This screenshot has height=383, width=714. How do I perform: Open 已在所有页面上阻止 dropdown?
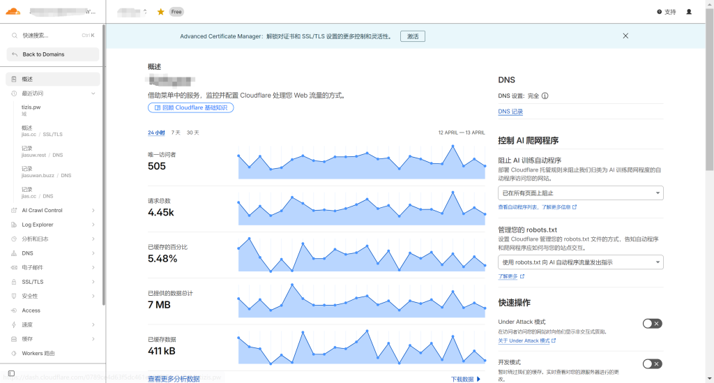[x=581, y=193]
